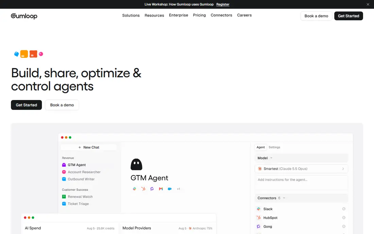The image size is (374, 234).
Task: Open Ticket Triage in the sidebar
Action: pyautogui.click(x=78, y=204)
